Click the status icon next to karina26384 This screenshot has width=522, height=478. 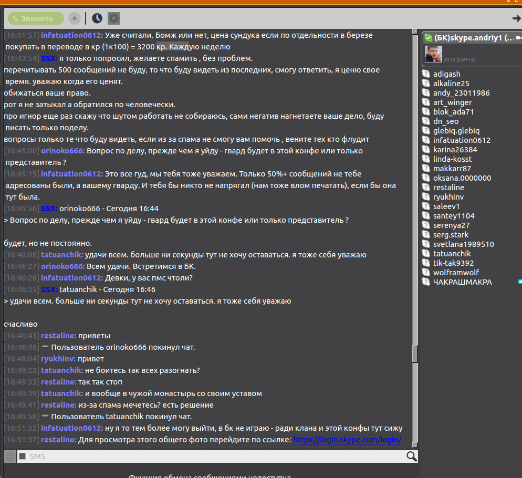pyautogui.click(x=426, y=150)
